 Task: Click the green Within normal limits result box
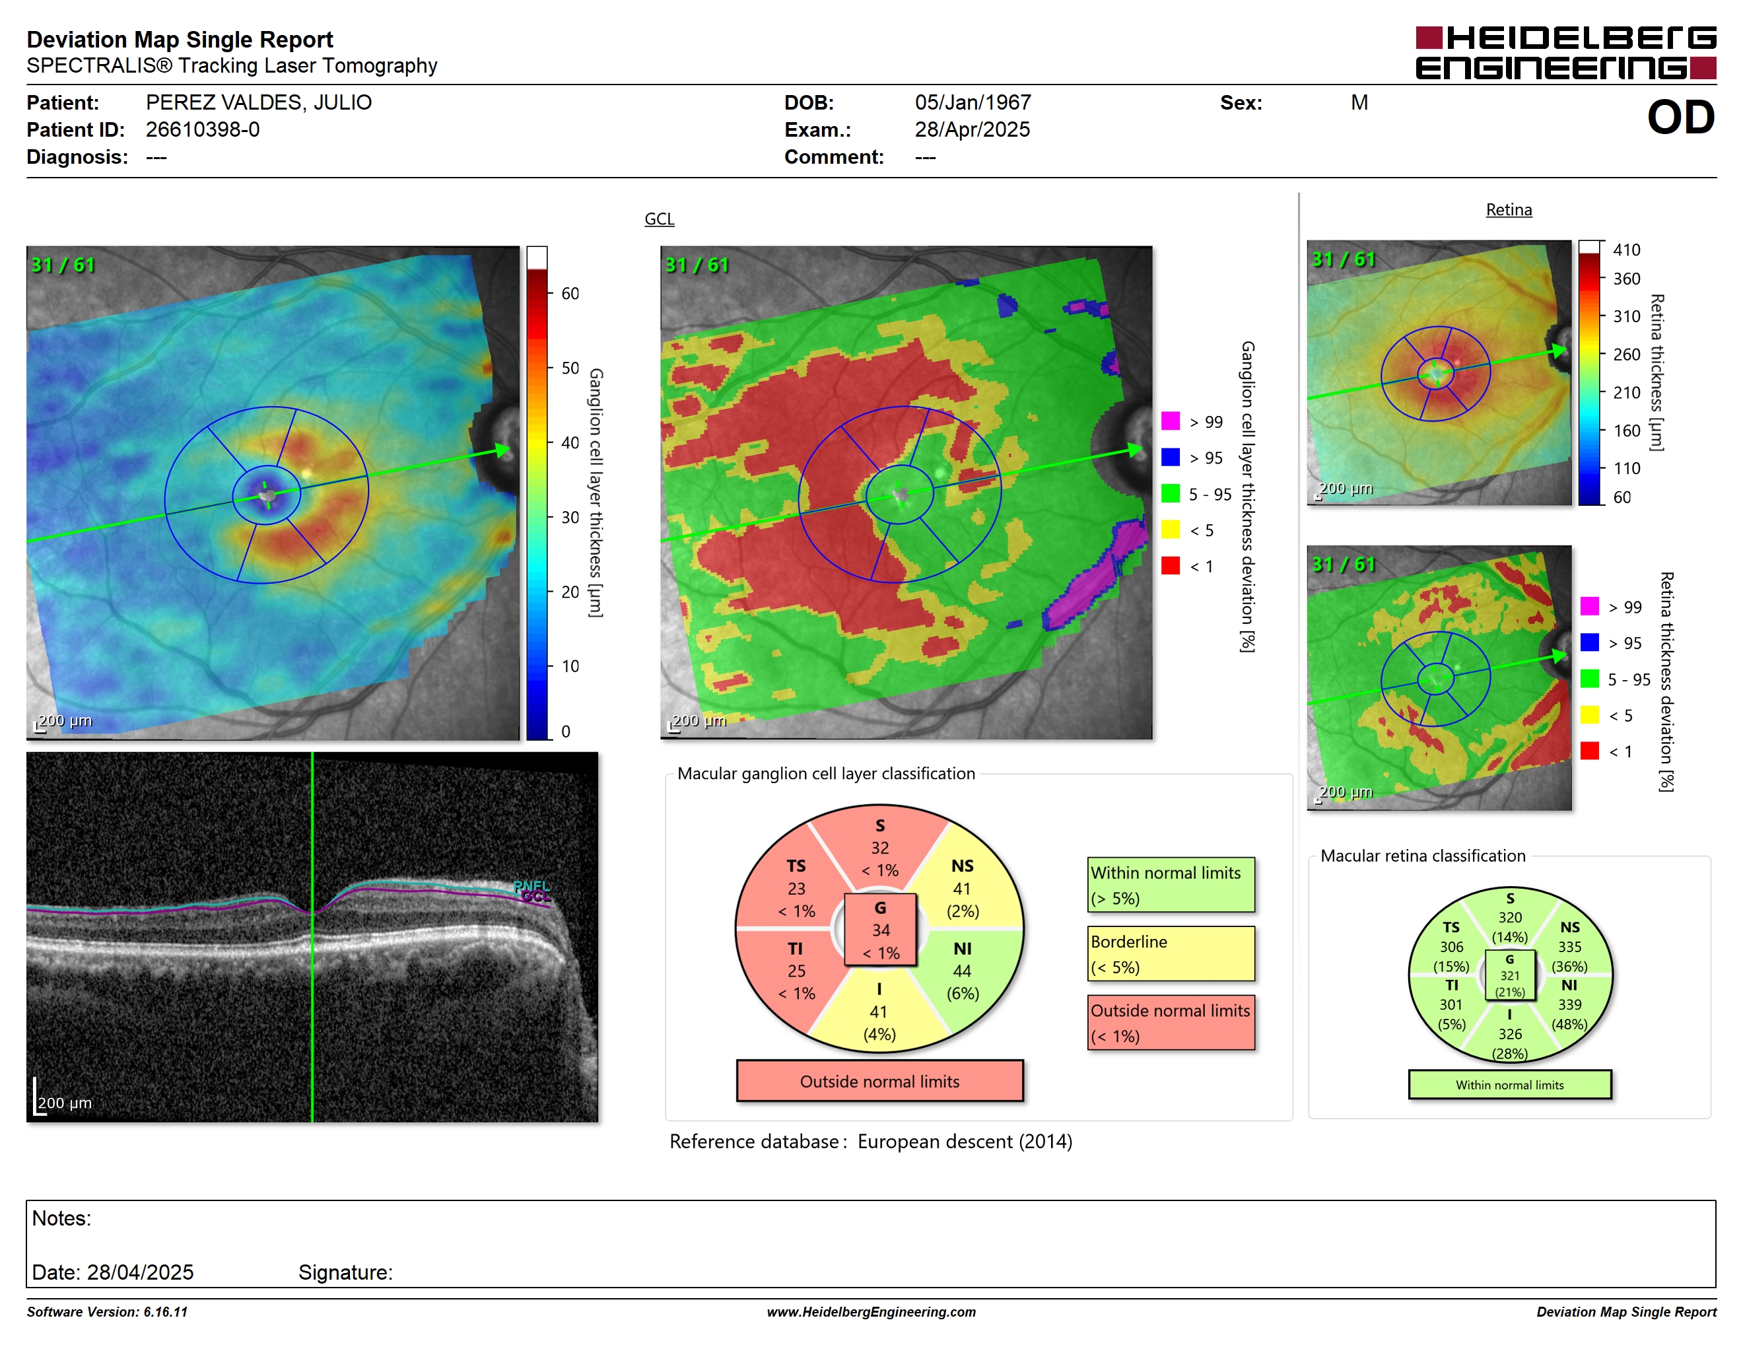[x=1509, y=1084]
